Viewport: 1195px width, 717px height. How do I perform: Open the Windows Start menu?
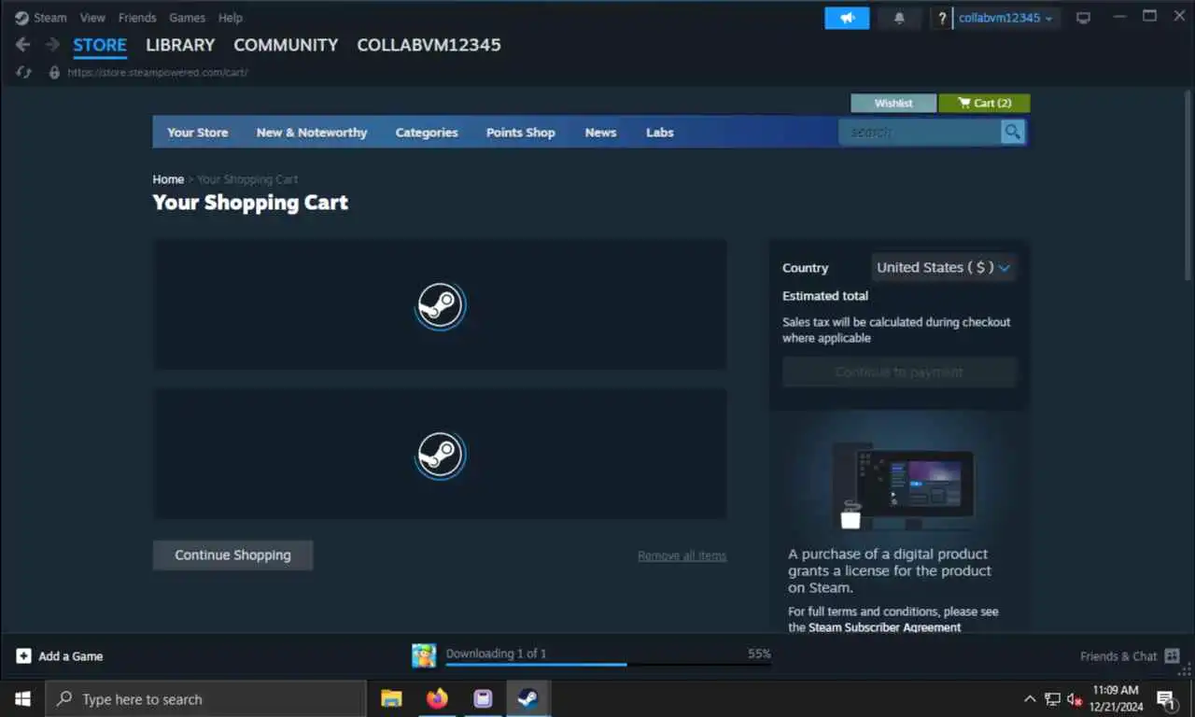coord(22,699)
